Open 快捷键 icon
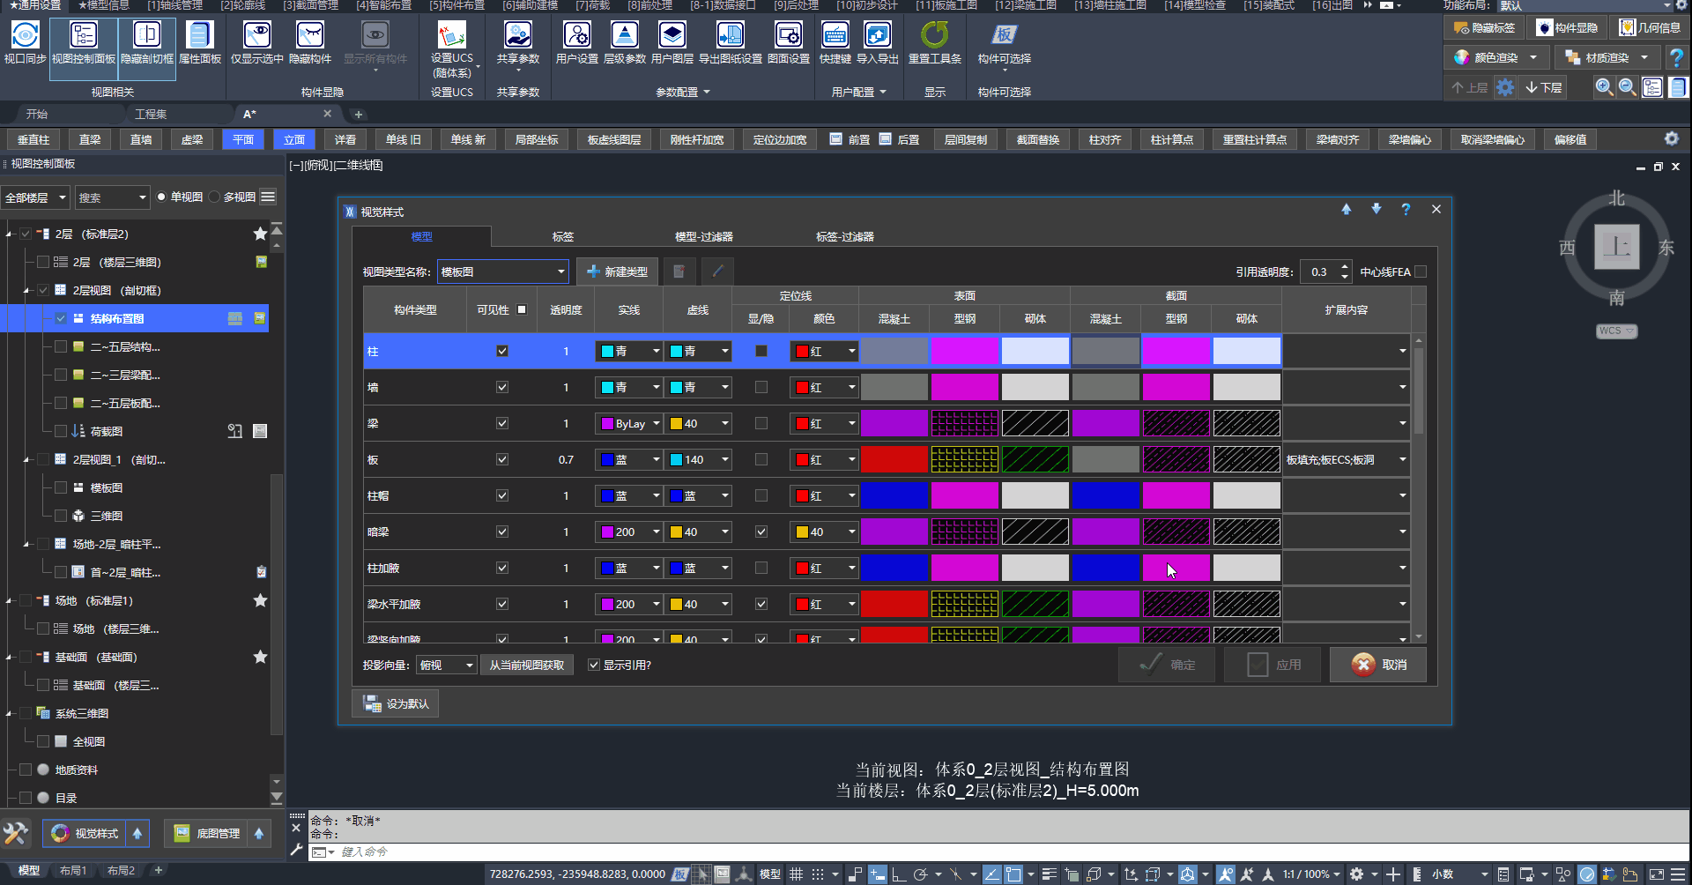The height and width of the screenshot is (885, 1692). pyautogui.click(x=835, y=42)
